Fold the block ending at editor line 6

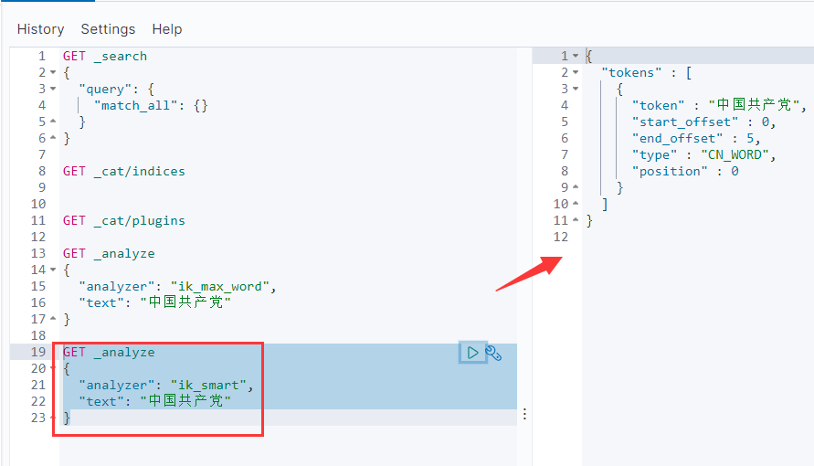pyautogui.click(x=53, y=138)
